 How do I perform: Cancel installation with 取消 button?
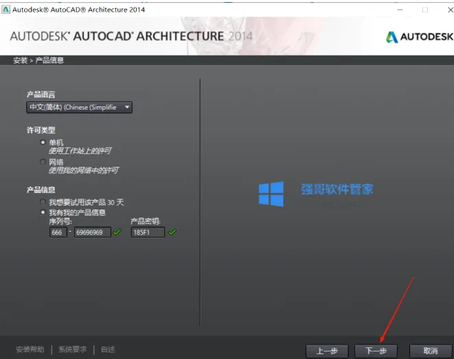431,351
